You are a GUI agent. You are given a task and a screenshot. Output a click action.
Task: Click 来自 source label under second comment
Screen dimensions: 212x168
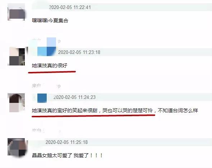pos(46,86)
